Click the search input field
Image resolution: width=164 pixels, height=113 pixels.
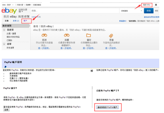75,11
